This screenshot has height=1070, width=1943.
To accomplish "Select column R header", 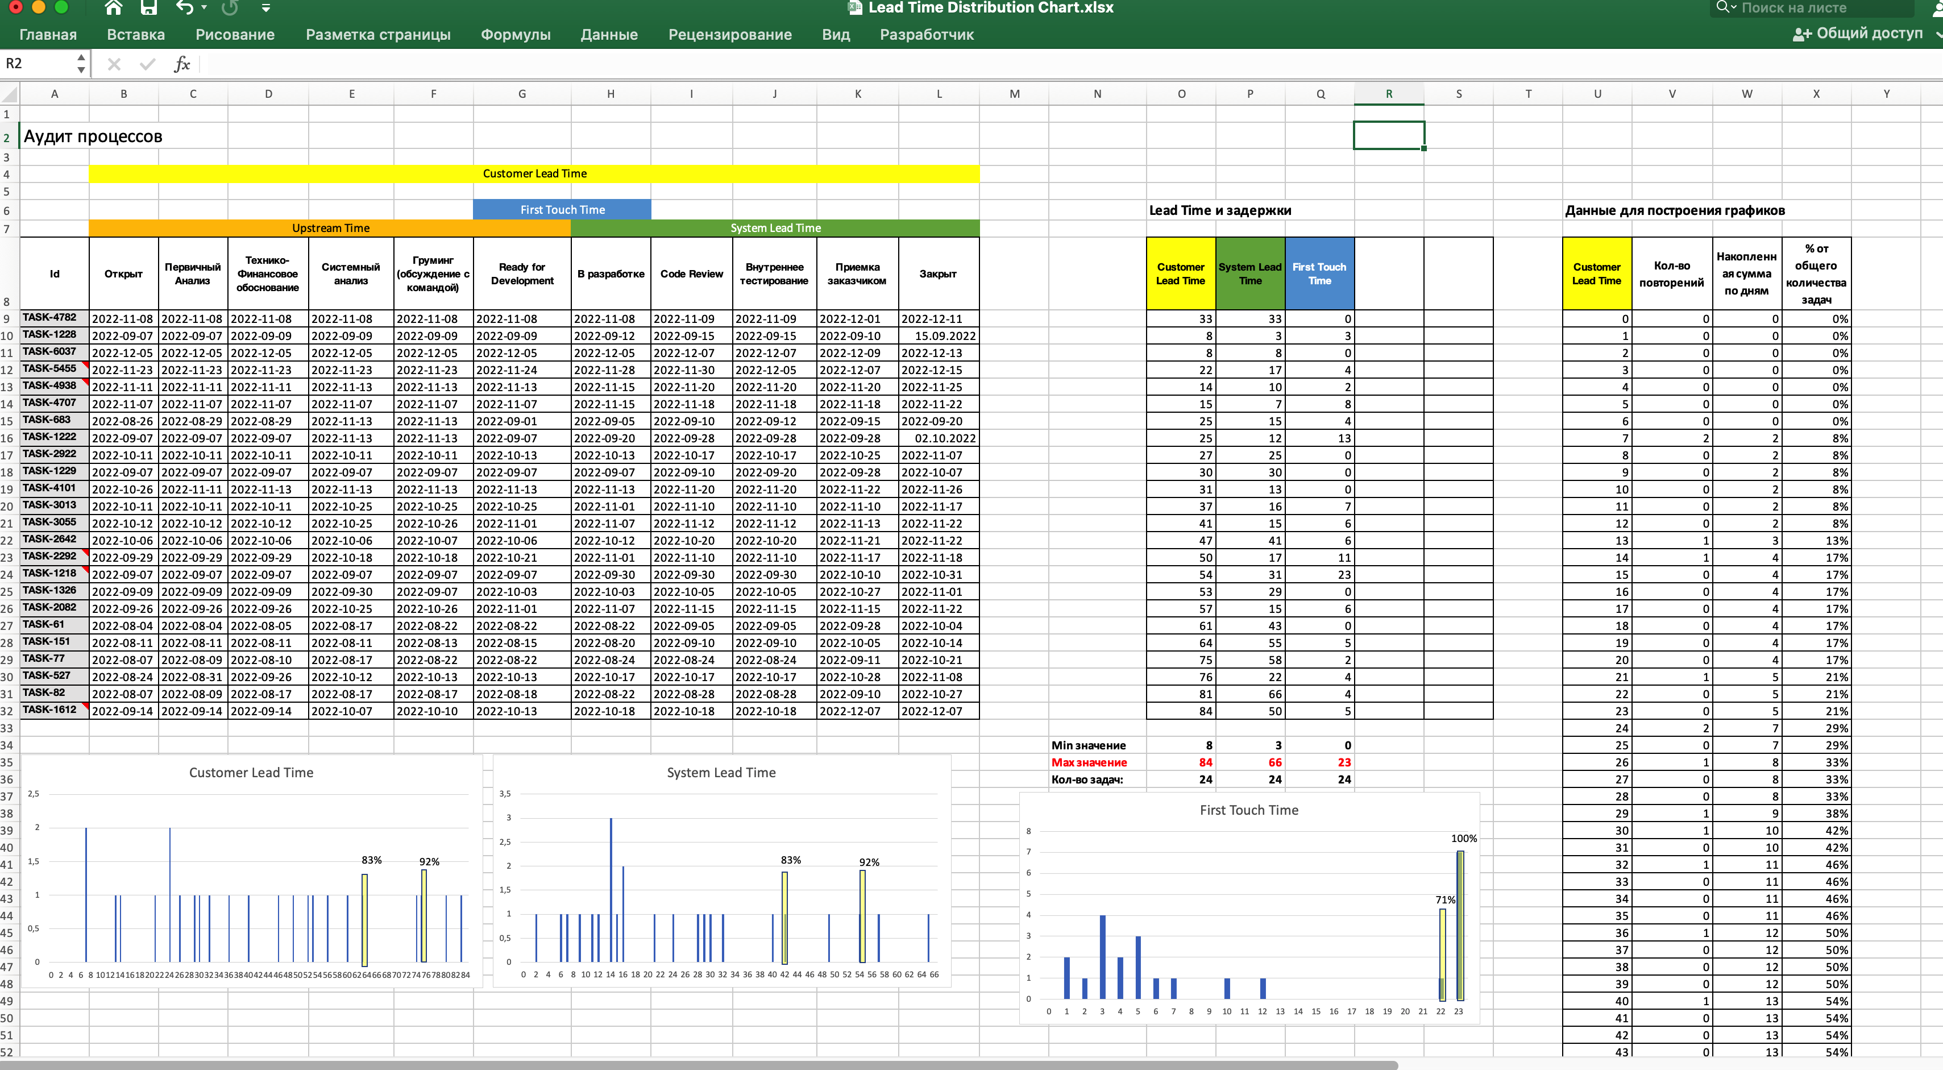I will [1389, 94].
